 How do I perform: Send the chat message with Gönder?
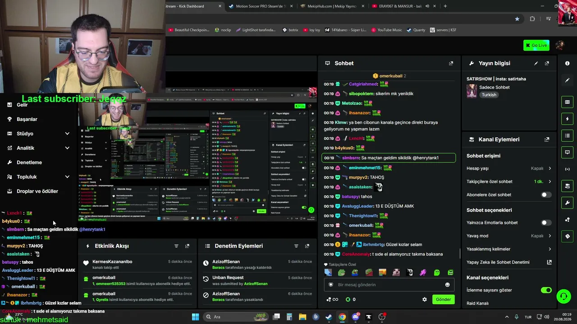point(443,299)
